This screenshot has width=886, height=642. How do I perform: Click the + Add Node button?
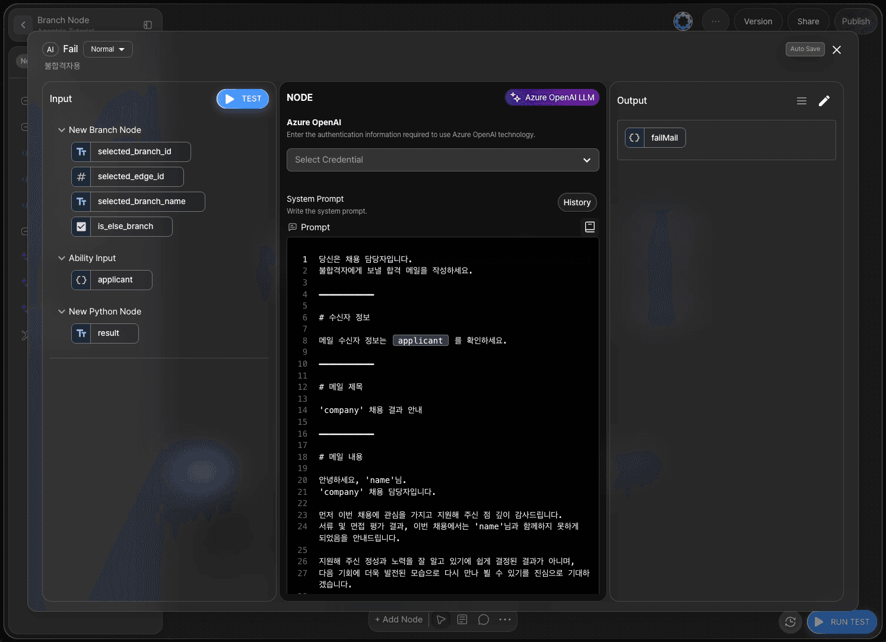coord(399,619)
